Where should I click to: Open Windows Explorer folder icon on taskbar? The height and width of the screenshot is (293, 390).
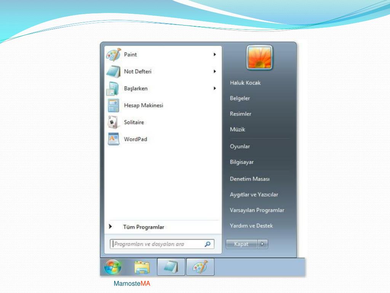click(142, 267)
